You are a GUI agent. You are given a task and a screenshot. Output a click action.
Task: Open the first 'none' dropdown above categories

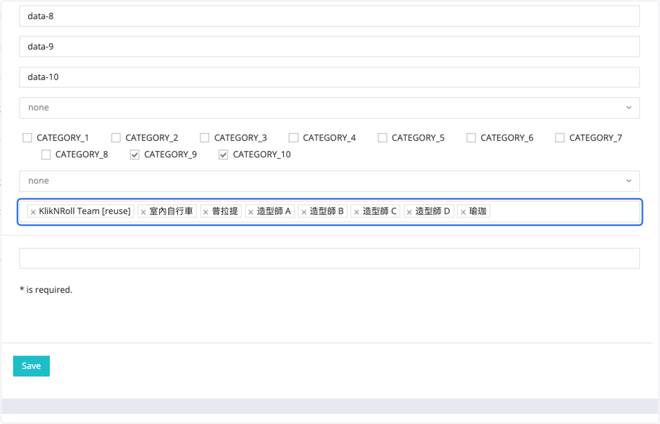329,108
